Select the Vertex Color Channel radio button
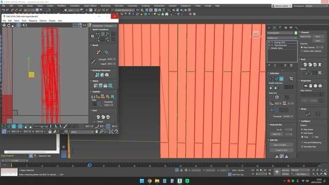Image resolution: width=329 pixels, height=185 pixels. coord(302,51)
